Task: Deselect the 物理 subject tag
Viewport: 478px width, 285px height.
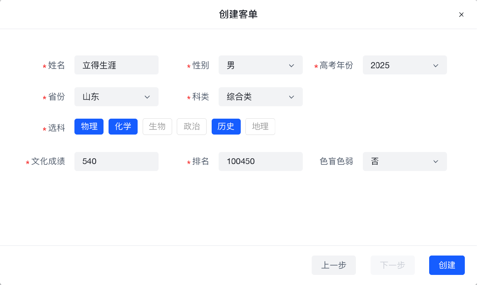Action: pos(89,126)
